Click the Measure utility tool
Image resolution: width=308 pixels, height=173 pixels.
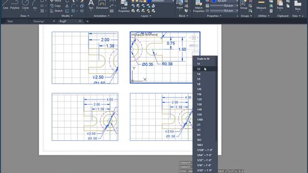[261, 5]
